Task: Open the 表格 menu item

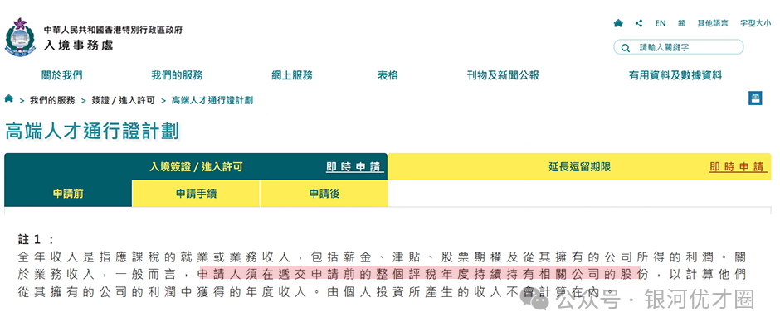Action: point(388,75)
